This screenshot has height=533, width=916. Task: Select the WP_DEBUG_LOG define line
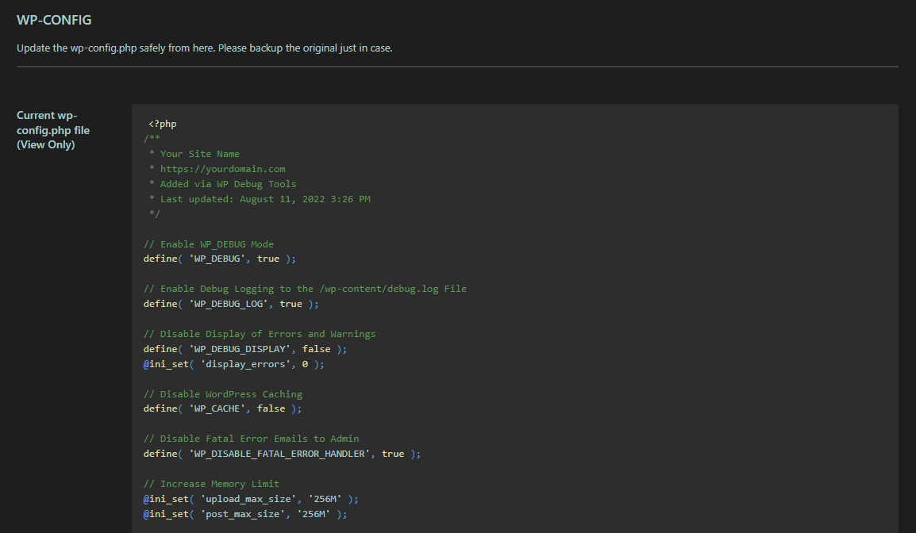(x=231, y=304)
